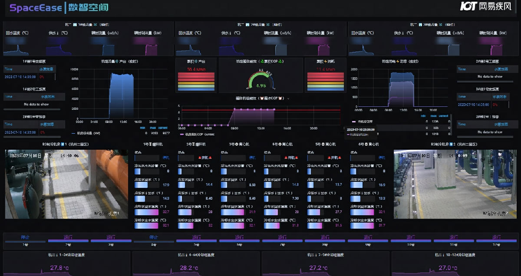Expand the chevron next to 整体机组能效 panel title
This screenshot has height=276, width=521.
pos(288,99)
